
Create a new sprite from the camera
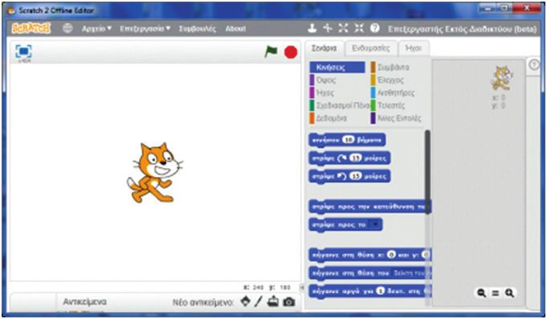click(289, 301)
